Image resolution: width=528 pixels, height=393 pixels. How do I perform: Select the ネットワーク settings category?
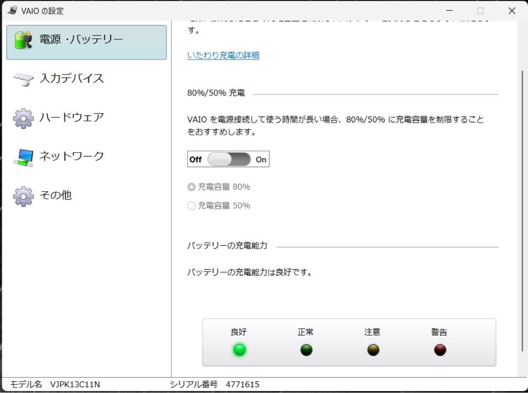pos(72,157)
